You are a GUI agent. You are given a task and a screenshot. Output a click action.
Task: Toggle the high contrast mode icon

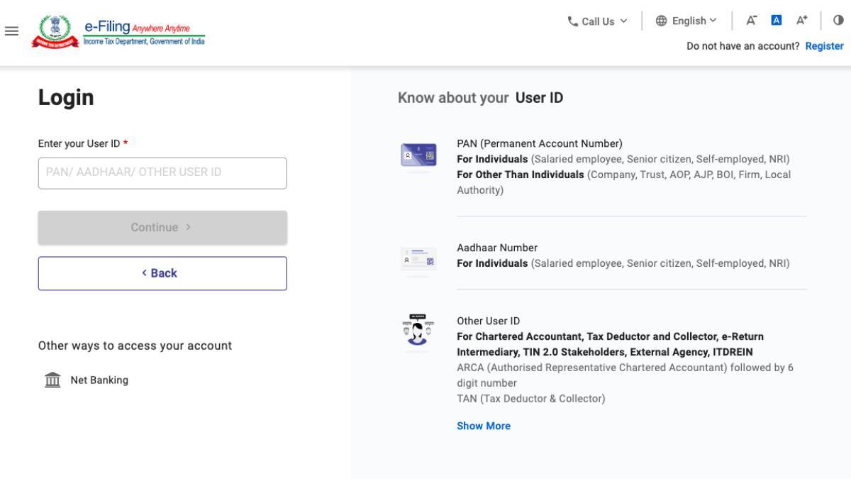coord(838,21)
